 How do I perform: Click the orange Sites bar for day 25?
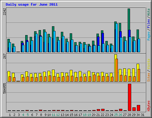[x=117, y=70]
